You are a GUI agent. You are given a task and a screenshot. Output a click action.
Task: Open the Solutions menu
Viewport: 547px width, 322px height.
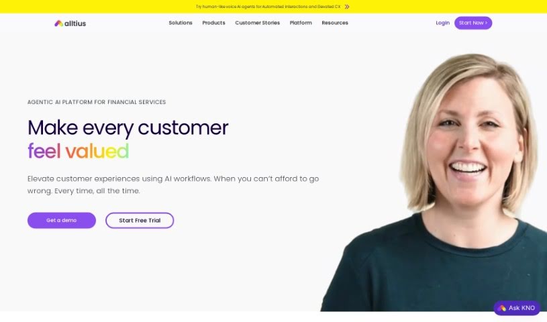point(181,23)
